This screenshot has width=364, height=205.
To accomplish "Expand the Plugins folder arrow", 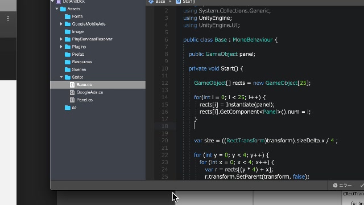I will point(61,47).
